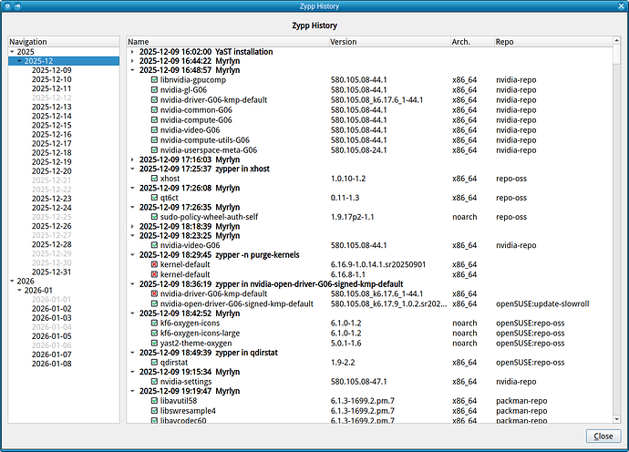Click the green check icon next to xhost

pos(154,179)
